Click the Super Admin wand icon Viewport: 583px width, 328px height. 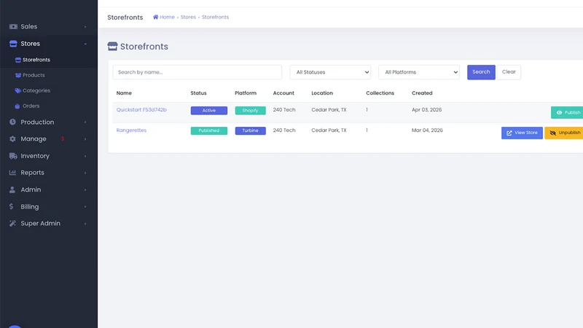click(x=12, y=224)
